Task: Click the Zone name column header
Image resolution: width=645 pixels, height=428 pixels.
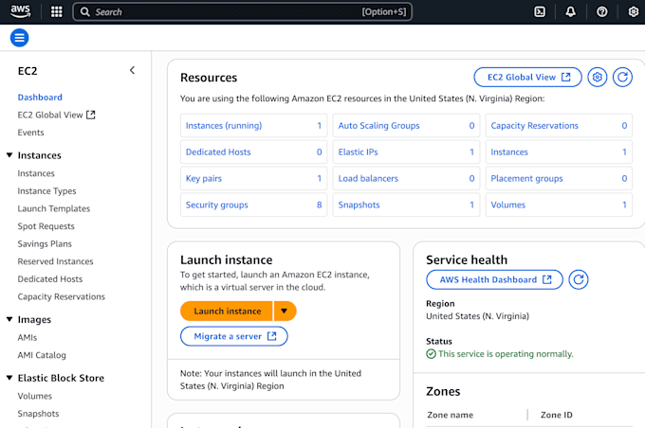Action: click(x=450, y=415)
